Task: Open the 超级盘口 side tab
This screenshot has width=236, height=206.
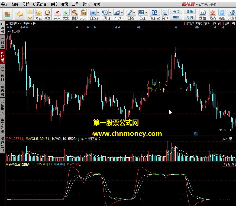Action: click(x=2, y=144)
